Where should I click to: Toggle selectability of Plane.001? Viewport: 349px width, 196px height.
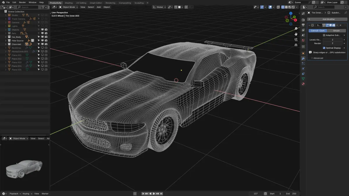(39, 55)
